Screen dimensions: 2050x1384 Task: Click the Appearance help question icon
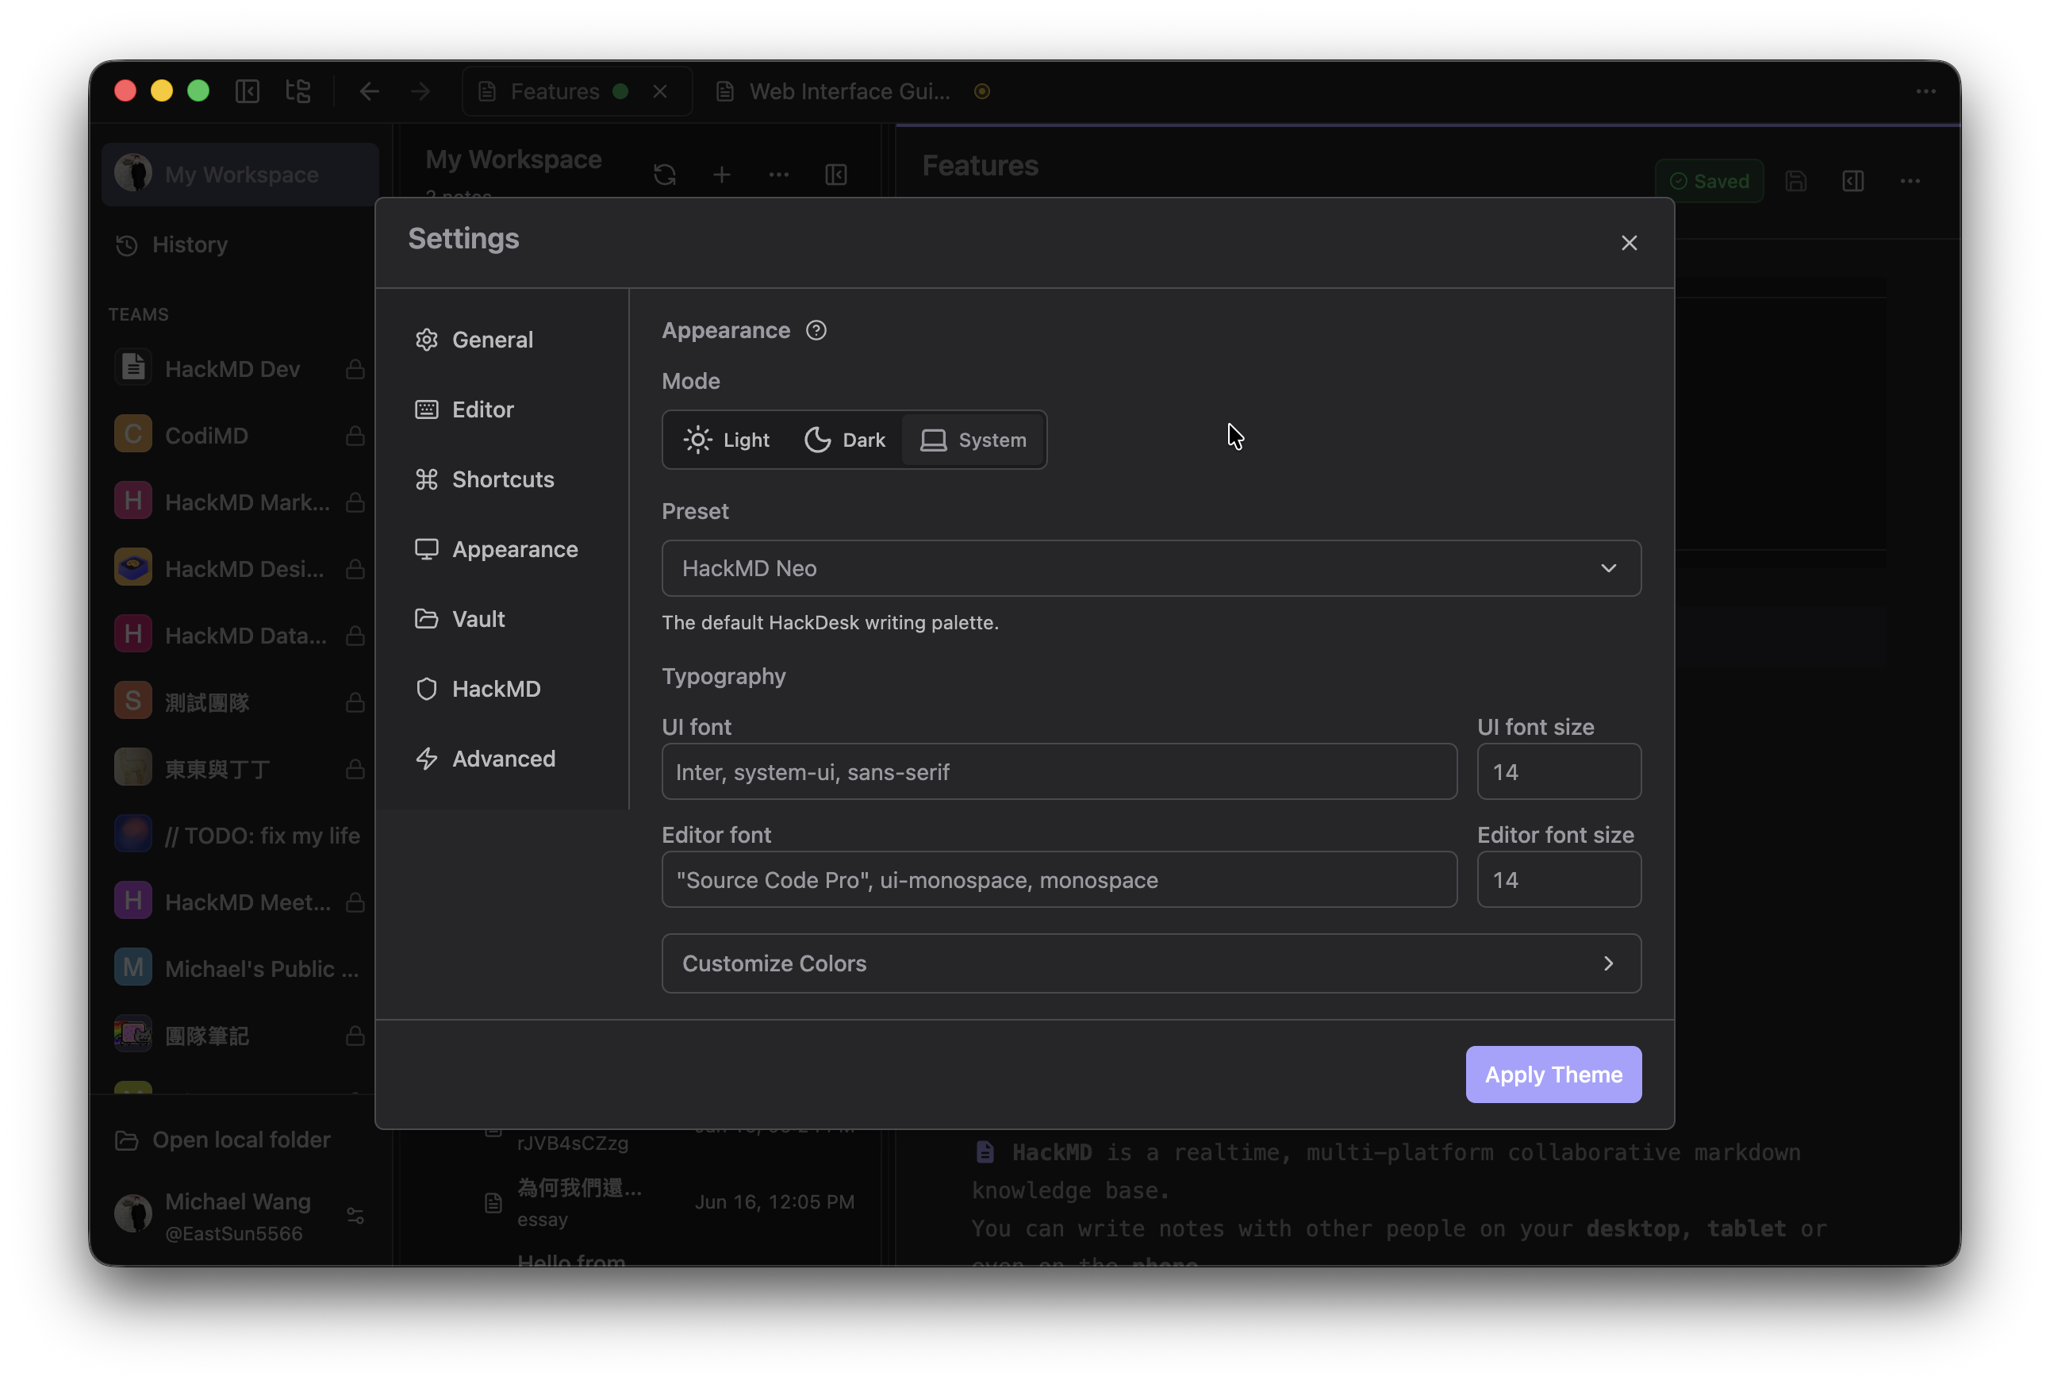click(x=816, y=331)
